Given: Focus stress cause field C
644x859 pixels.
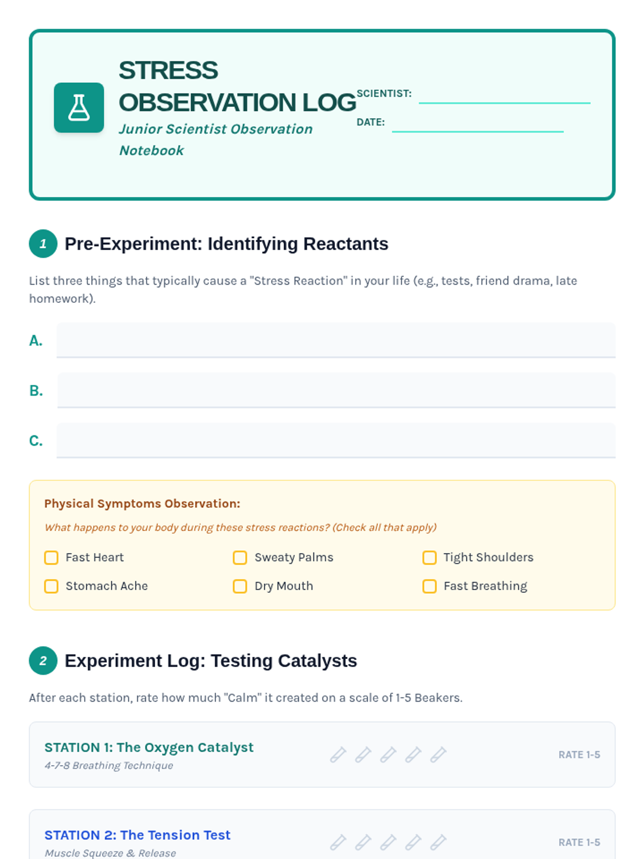Looking at the screenshot, I should (x=336, y=440).
